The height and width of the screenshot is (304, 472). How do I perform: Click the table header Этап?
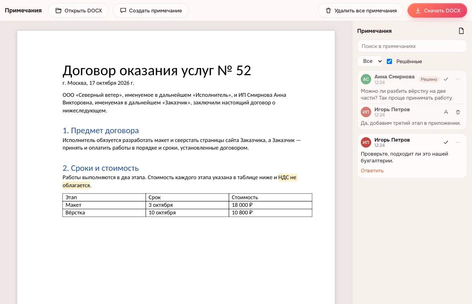[104, 198]
